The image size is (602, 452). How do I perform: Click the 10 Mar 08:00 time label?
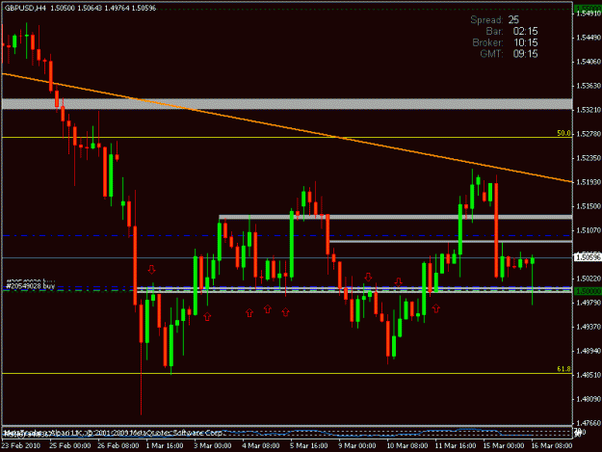[x=407, y=445]
